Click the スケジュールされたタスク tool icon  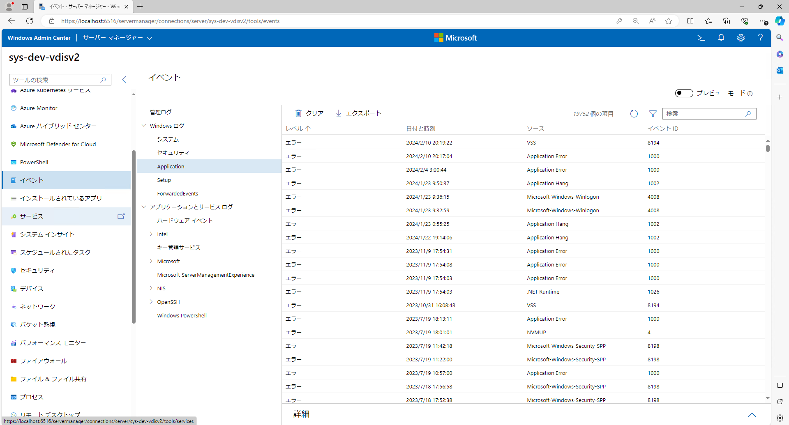[x=14, y=253]
